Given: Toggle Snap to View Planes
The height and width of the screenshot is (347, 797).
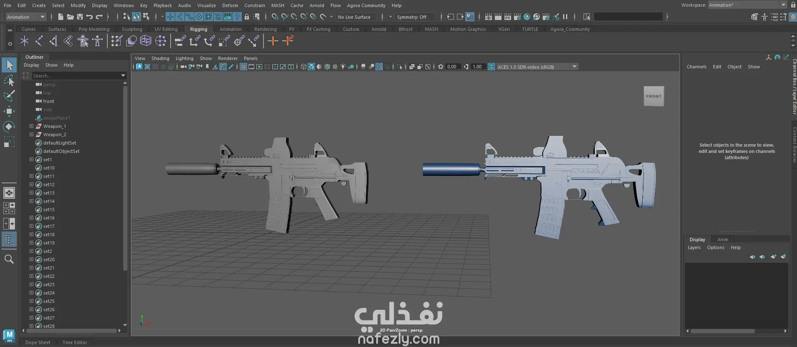Looking at the screenshot, I should click(313, 17).
